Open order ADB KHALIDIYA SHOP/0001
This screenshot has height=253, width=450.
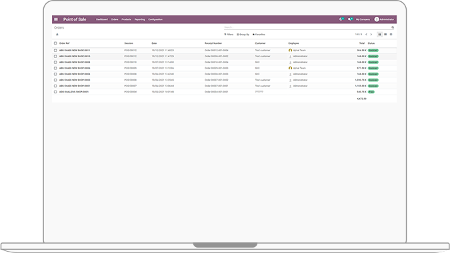[74, 92]
